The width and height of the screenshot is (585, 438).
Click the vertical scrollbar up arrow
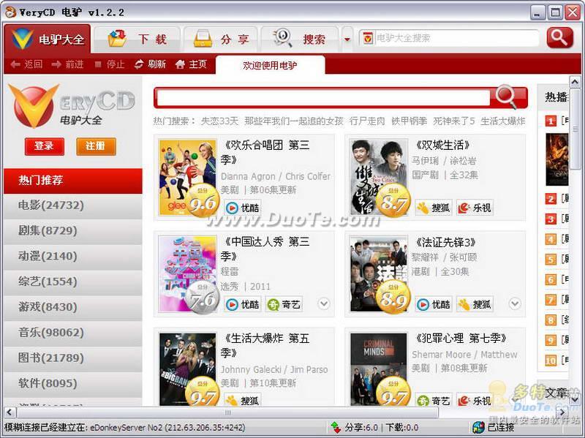click(x=575, y=82)
